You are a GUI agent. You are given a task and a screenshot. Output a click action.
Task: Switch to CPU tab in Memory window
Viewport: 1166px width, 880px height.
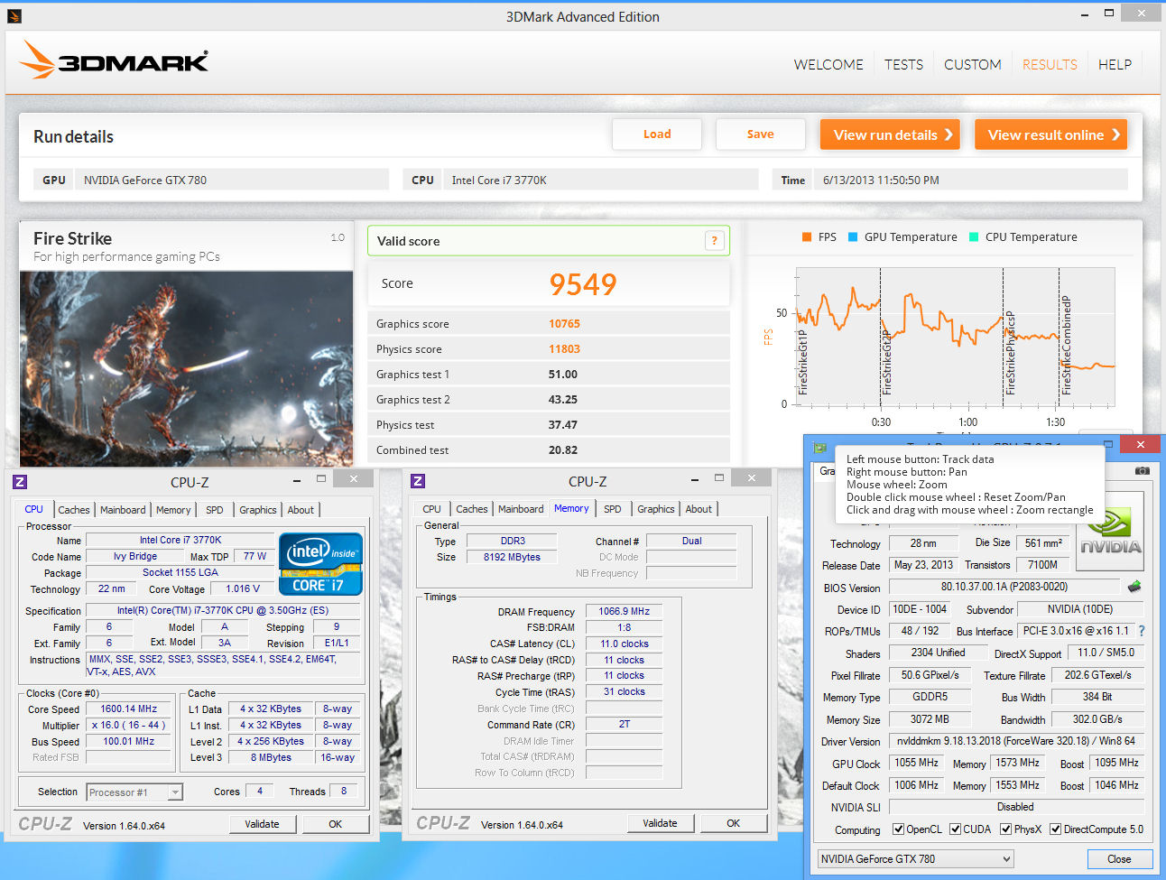432,509
